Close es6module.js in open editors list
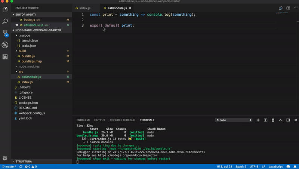This screenshot has width=299, height=169. pos(17,25)
